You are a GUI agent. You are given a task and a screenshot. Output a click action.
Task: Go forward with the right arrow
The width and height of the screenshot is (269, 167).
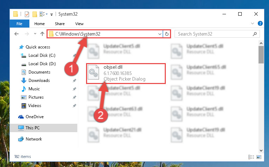coord(27,34)
